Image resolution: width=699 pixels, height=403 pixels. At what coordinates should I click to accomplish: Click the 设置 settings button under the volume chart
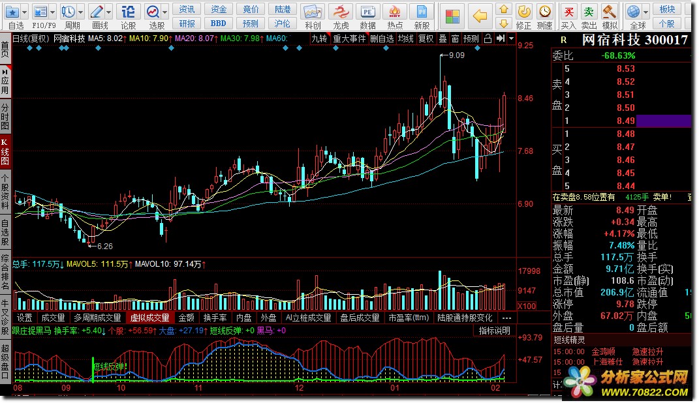[25, 318]
